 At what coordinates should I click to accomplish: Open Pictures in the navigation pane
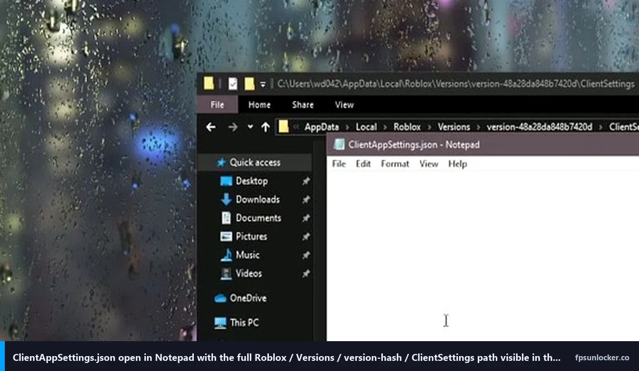(251, 236)
